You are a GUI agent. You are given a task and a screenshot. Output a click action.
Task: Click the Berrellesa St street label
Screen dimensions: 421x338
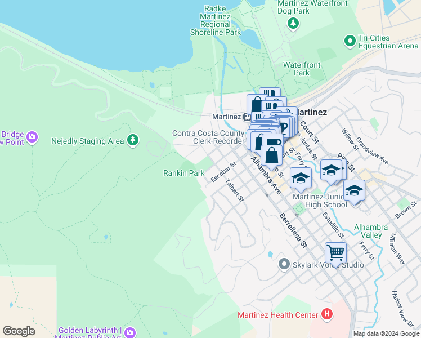[x=293, y=230]
